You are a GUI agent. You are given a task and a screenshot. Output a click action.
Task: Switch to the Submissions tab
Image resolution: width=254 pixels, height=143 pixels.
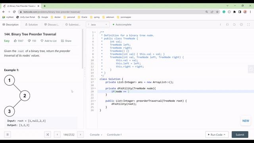(x=73, y=25)
